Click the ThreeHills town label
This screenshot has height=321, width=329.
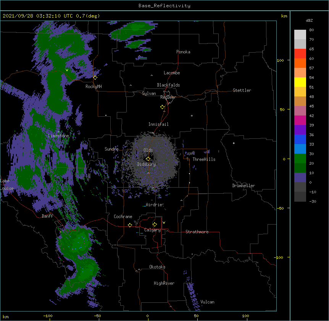[204, 159]
